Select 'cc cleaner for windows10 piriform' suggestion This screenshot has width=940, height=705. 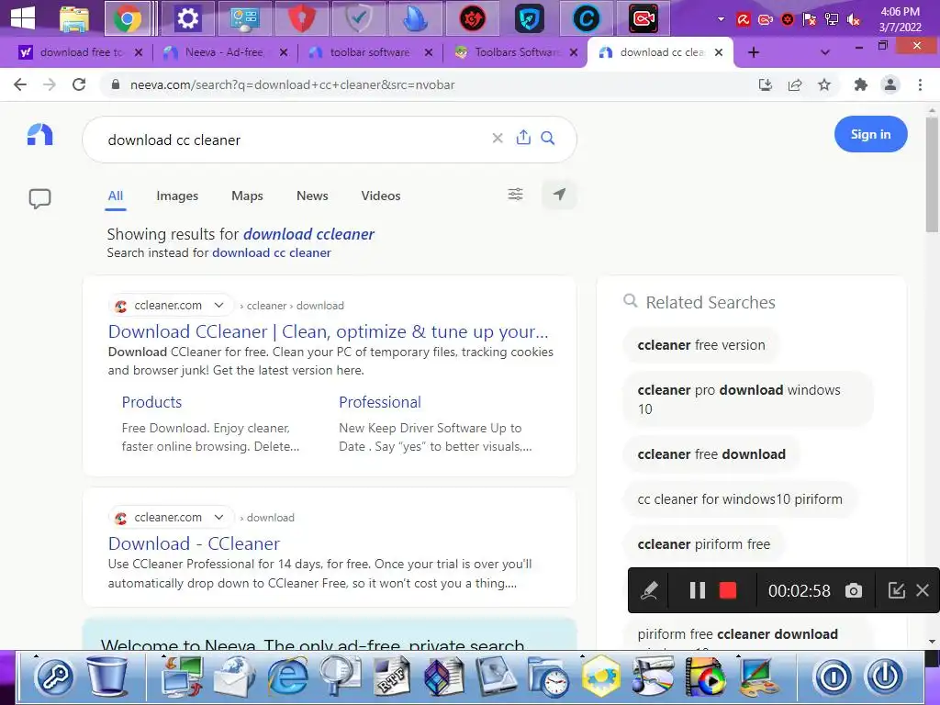740,499
